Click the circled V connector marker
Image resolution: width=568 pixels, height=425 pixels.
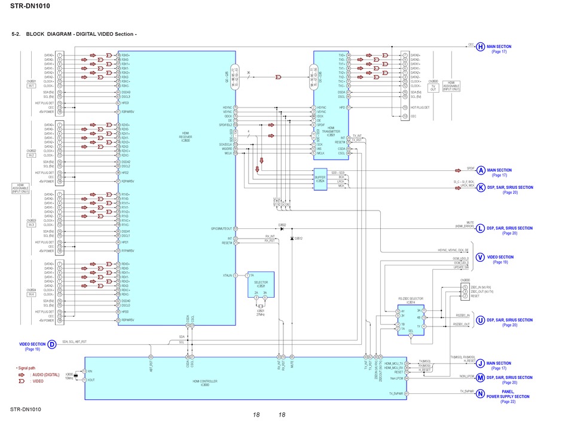click(x=480, y=258)
